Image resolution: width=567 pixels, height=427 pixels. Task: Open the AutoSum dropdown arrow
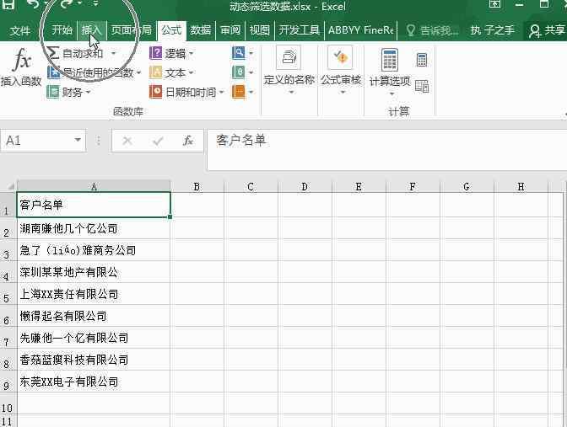[x=113, y=53]
